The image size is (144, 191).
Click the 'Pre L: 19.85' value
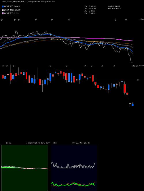click(x=90, y=11)
